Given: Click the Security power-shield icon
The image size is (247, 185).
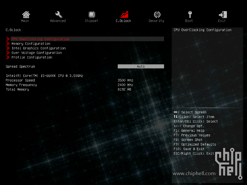Looking at the screenshot, I should coord(157,14).
